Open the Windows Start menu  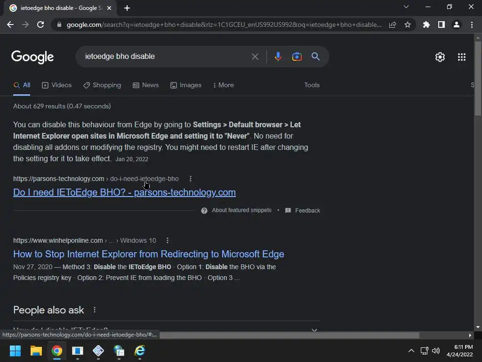click(x=15, y=351)
